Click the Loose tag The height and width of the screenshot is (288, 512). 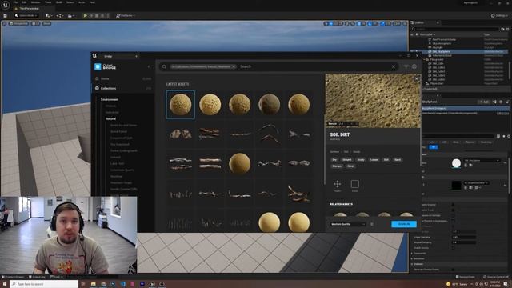[374, 160]
